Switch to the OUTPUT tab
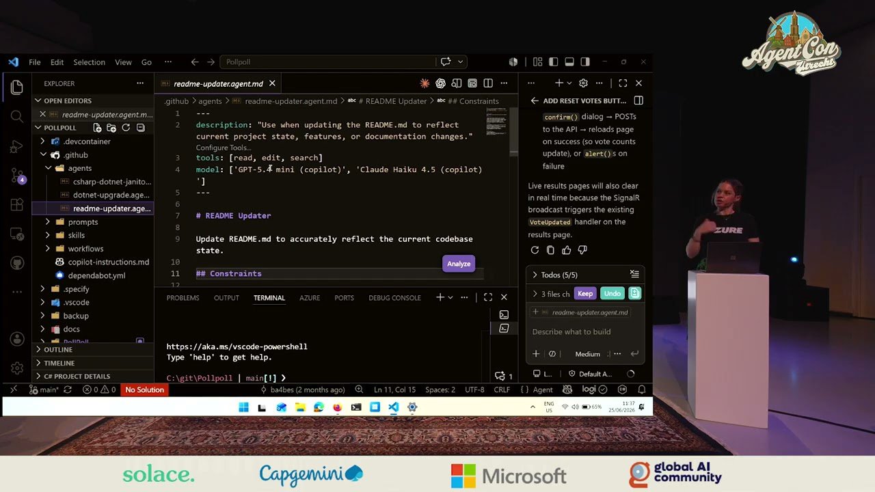This screenshot has height=492, width=875. (226, 298)
